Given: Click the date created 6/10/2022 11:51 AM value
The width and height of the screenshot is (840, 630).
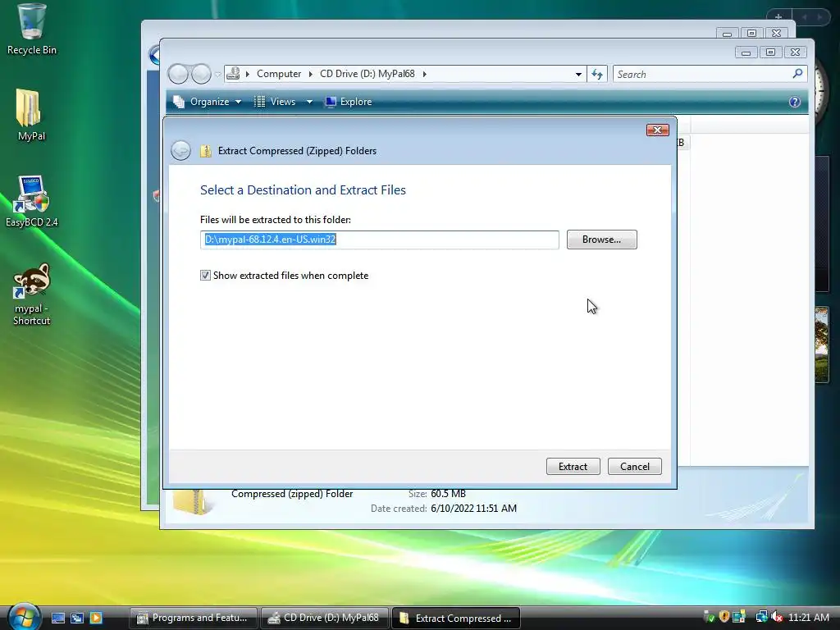Looking at the screenshot, I should click(473, 509).
